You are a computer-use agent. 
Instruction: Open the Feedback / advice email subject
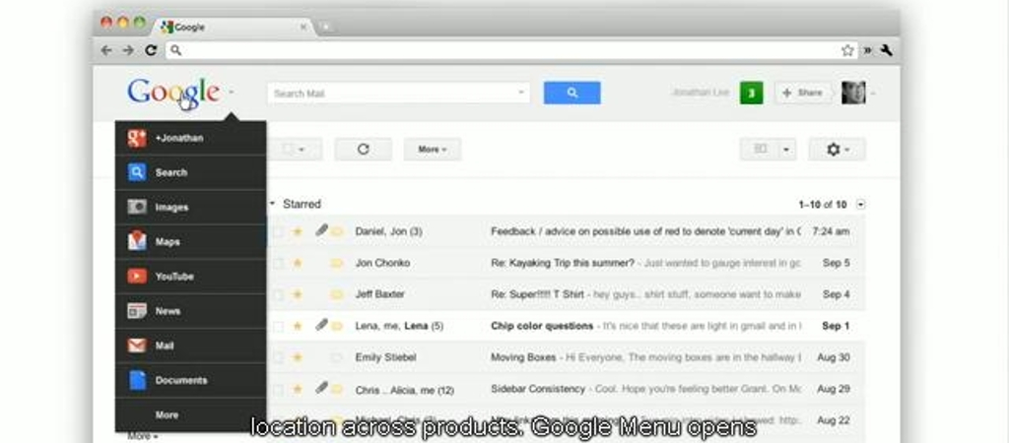click(646, 231)
